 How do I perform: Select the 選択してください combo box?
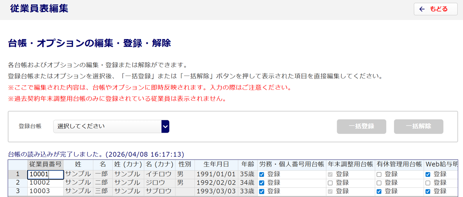111,126
